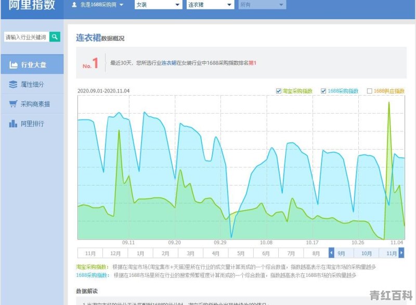Click the 09.11 axis date label

128,243
